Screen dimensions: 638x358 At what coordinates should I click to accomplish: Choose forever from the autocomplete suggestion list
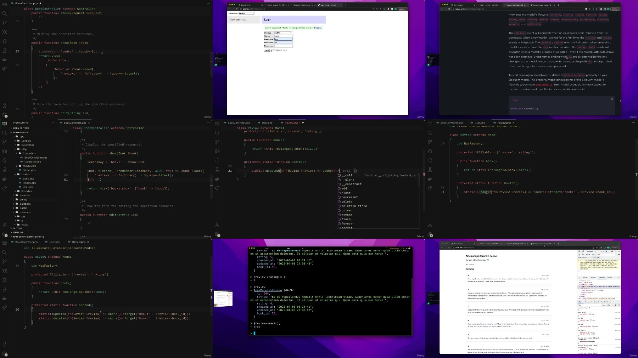(348, 224)
